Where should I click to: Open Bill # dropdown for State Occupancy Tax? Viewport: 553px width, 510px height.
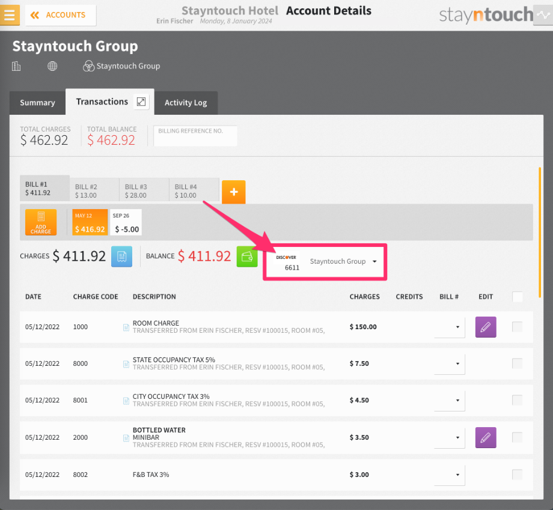click(450, 364)
